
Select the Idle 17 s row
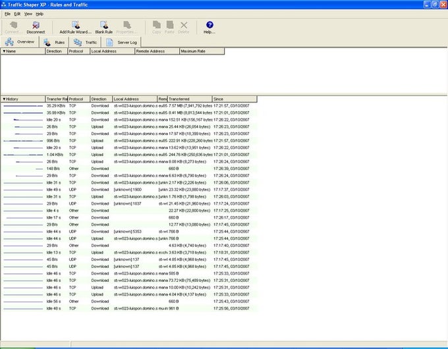click(x=129, y=217)
